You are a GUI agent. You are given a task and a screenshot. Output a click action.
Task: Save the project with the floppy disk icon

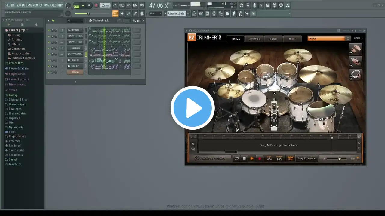click(x=268, y=5)
